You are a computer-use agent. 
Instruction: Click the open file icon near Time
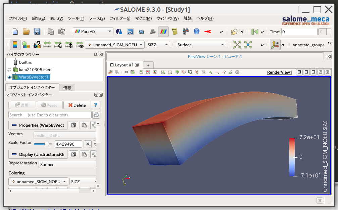(x=234, y=32)
